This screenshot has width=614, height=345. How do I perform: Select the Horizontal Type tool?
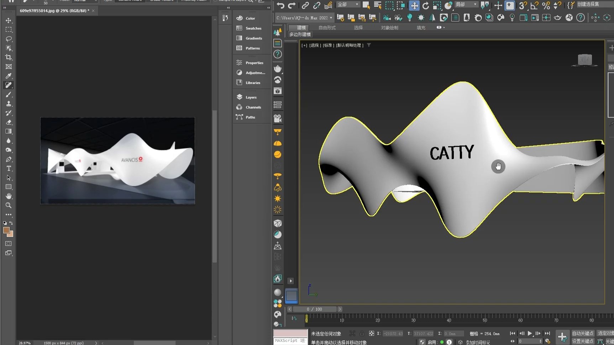tap(9, 169)
